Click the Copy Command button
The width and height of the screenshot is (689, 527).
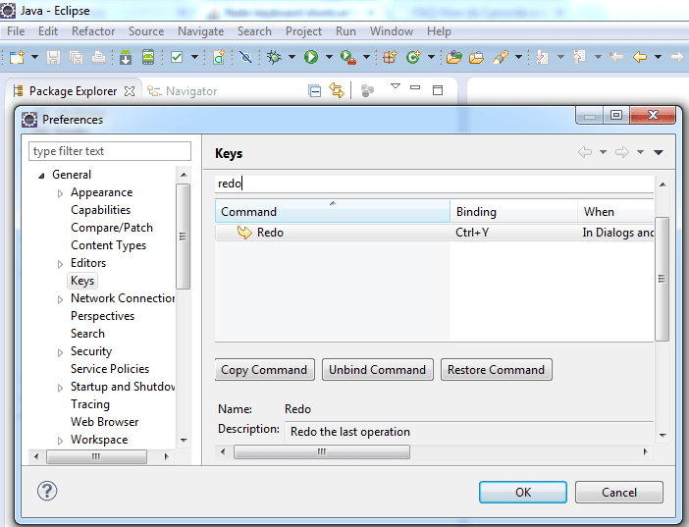(x=265, y=370)
